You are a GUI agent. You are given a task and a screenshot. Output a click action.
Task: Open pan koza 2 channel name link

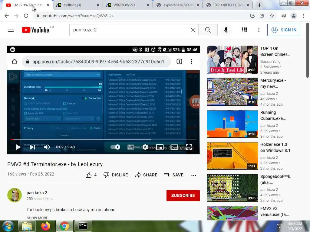(37, 193)
